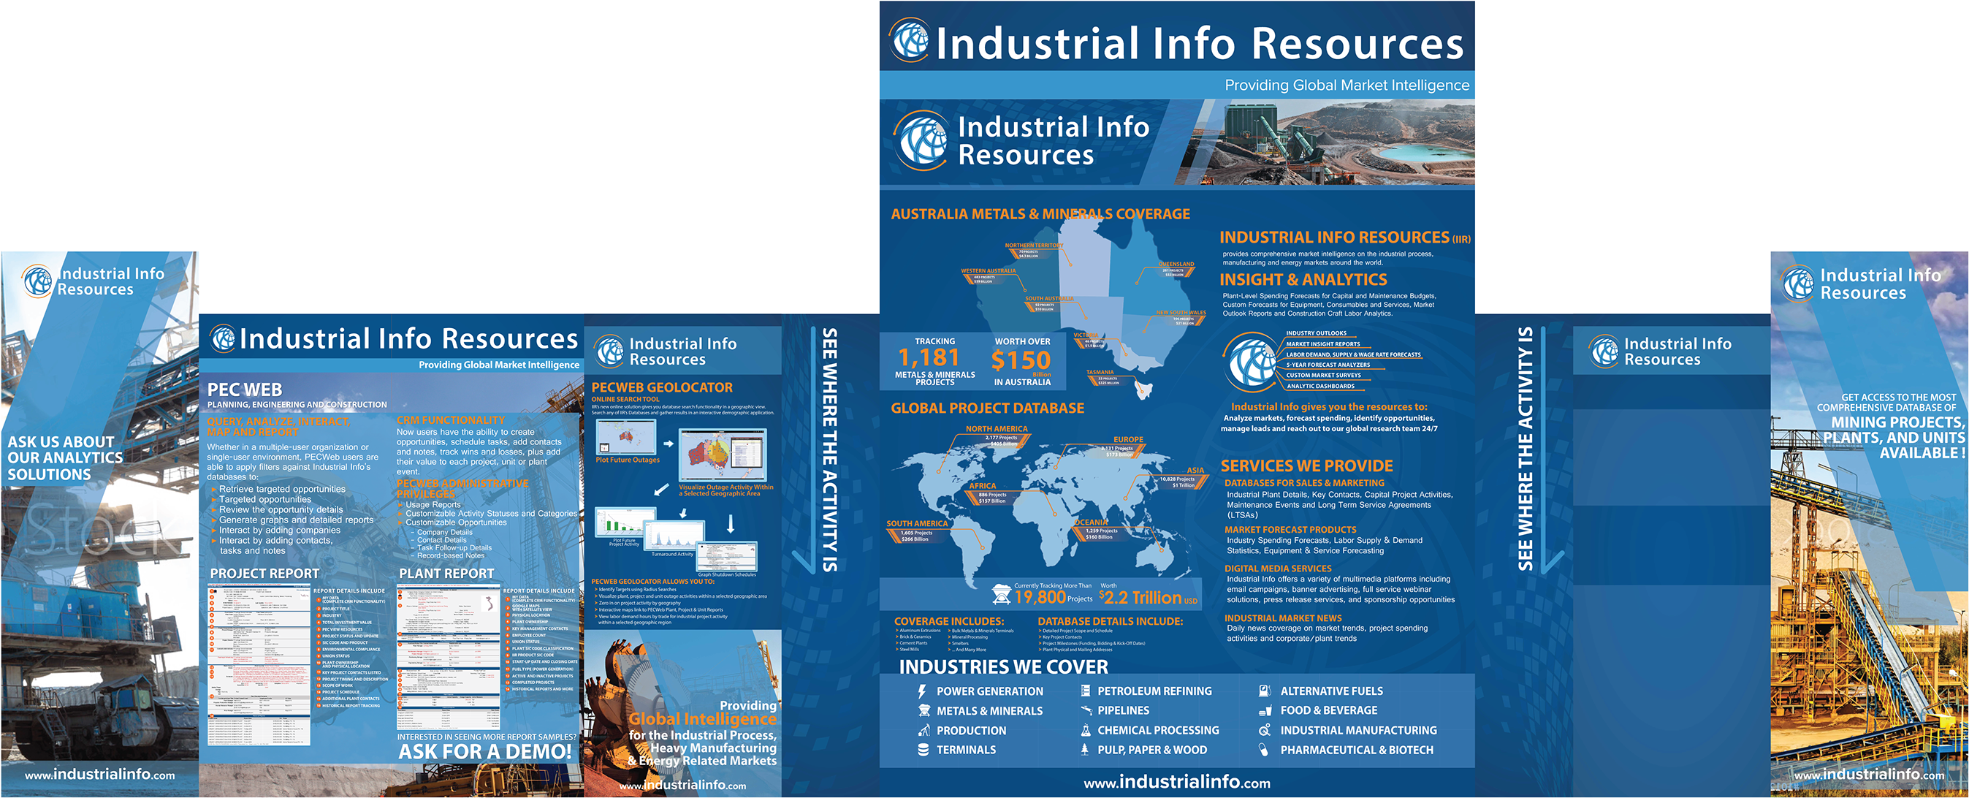Image resolution: width=1969 pixels, height=798 pixels.
Task: Click the Metals & Minerals mining cart icon
Action: [923, 711]
